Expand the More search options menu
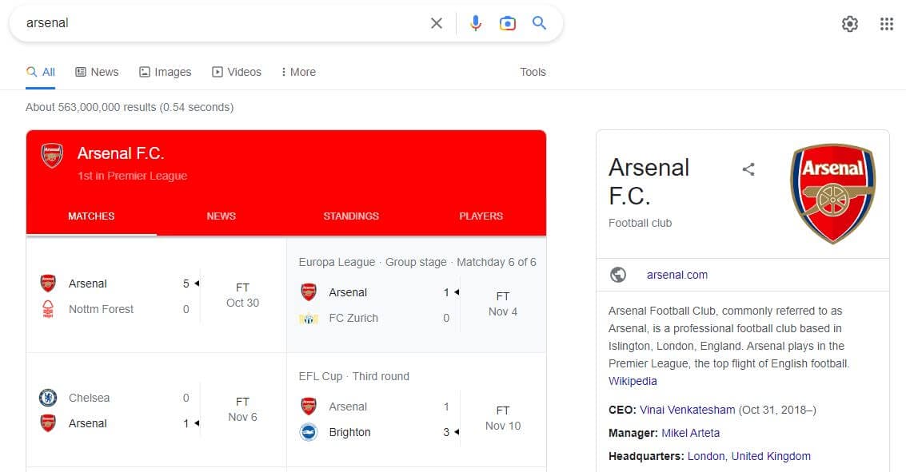The image size is (906, 472). pos(298,72)
